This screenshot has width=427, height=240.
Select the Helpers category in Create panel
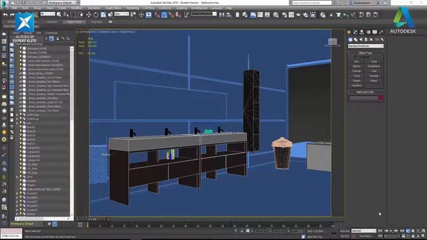click(372, 39)
